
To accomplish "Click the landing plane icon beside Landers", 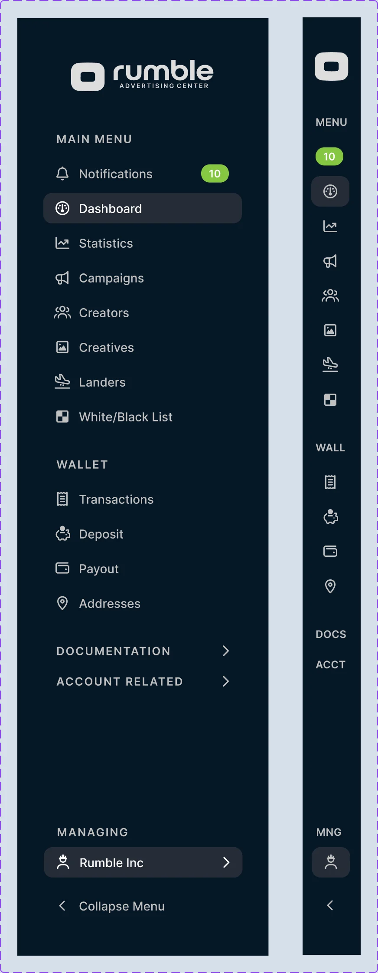I will point(62,381).
